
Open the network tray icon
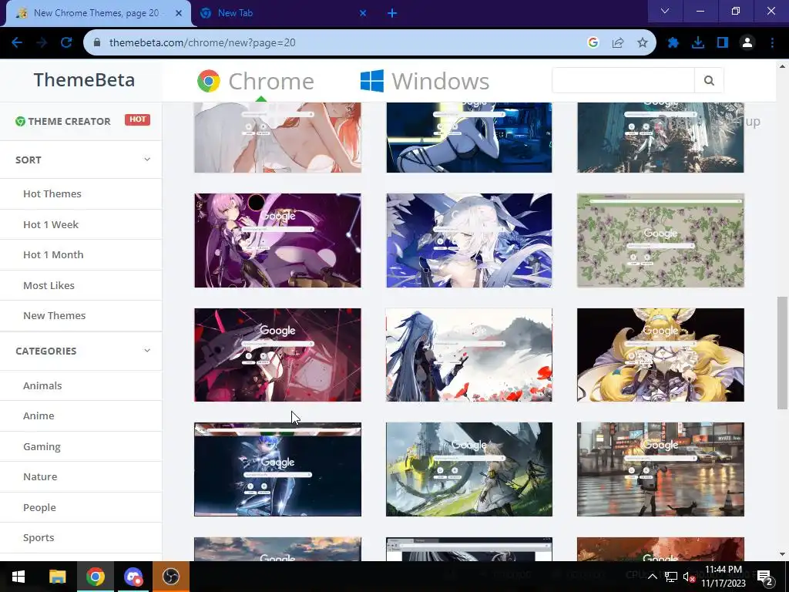point(671,577)
